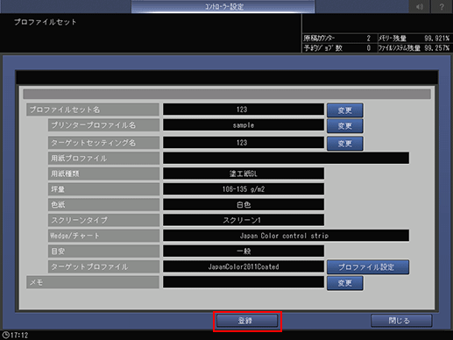Image resolution: width=453 pixels, height=340 pixels.
Task: Click the 用紙プロファイル label
Action: (103, 158)
